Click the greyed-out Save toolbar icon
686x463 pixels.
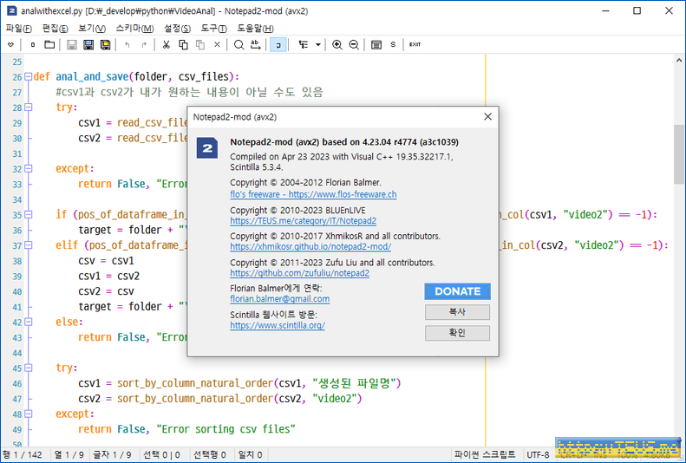click(x=72, y=44)
